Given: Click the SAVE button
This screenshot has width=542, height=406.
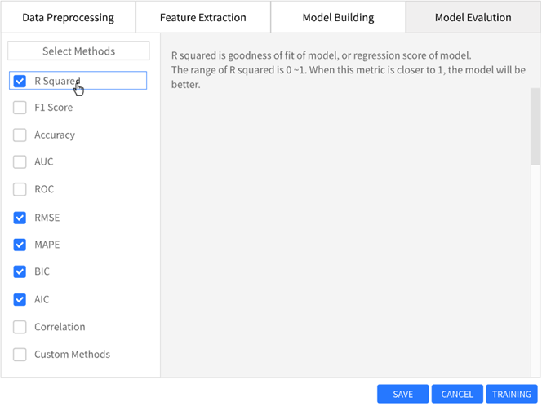Looking at the screenshot, I should coord(402,394).
